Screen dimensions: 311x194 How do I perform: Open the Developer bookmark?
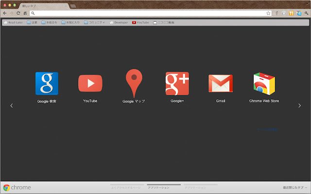point(119,22)
